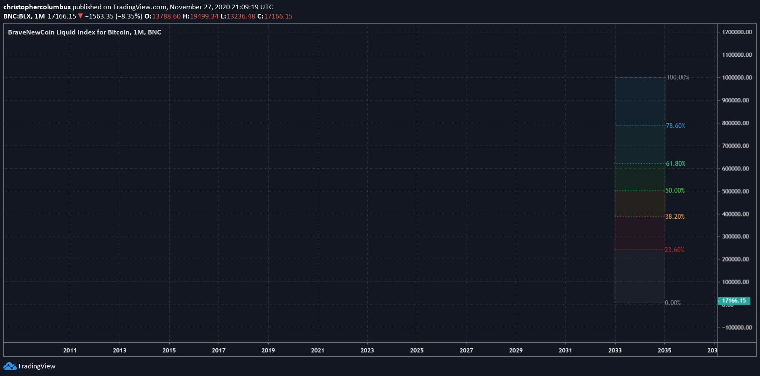Click the 2027 time axis label
760x376 pixels.
click(466, 350)
